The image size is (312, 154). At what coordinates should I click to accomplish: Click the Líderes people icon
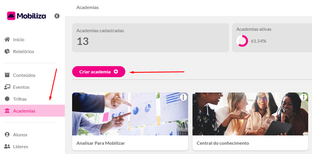click(7, 146)
